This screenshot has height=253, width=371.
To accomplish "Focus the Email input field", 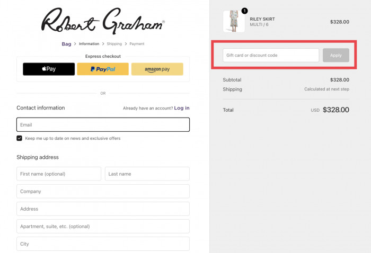I will pos(103,124).
